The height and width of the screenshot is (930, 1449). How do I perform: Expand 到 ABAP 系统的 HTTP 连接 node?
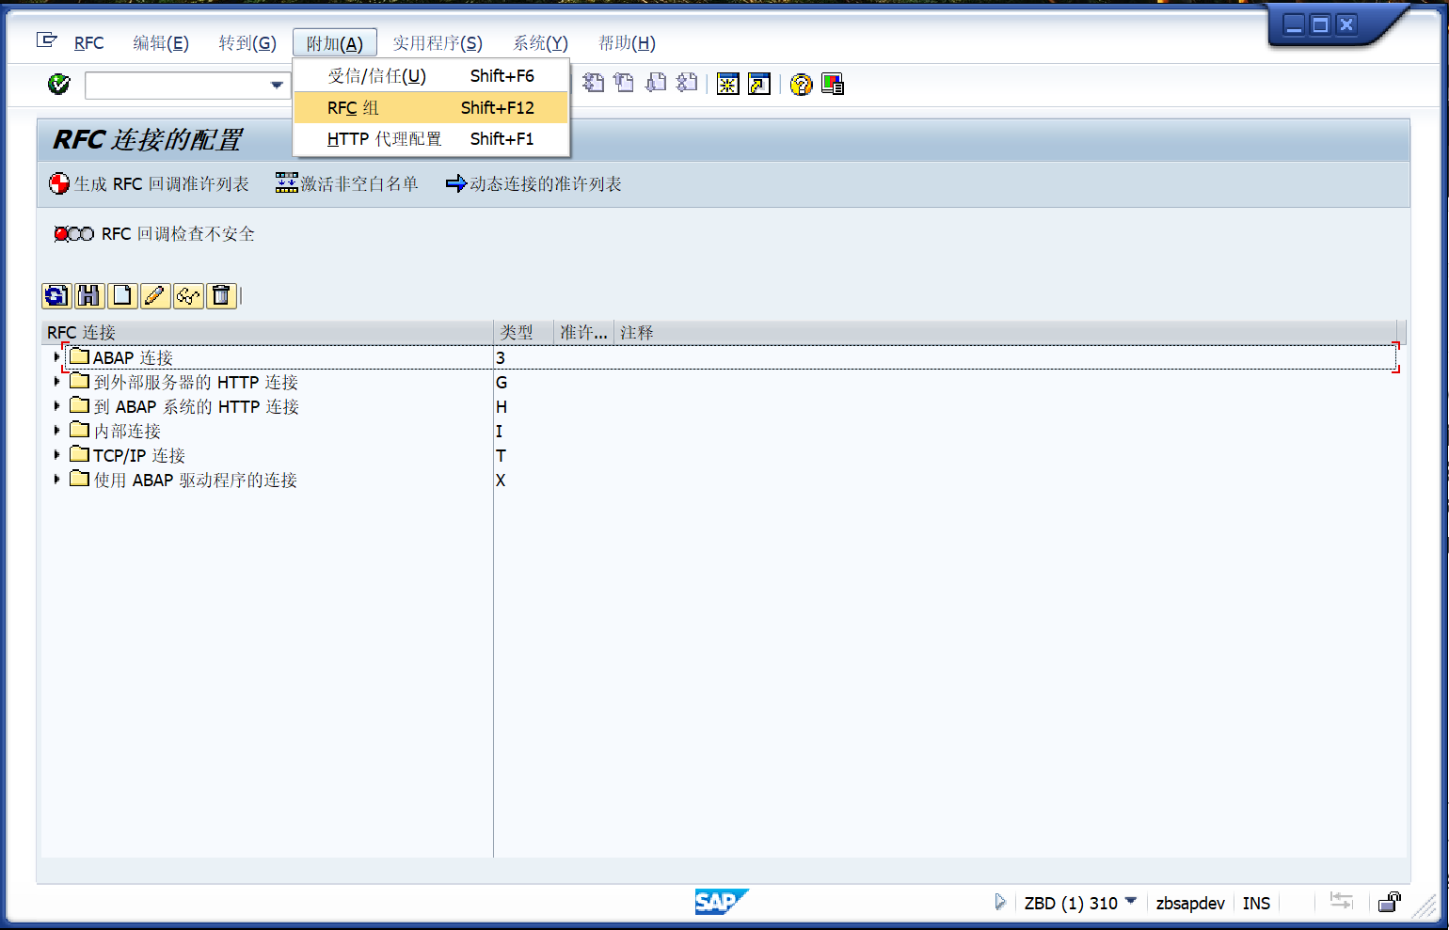click(57, 406)
